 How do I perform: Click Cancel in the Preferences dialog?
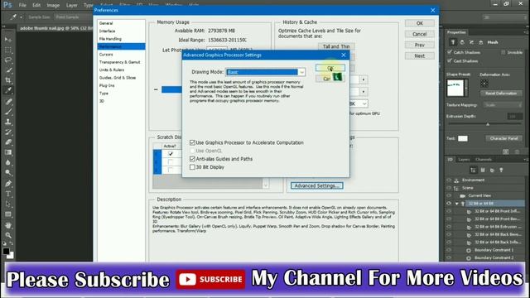[420, 34]
